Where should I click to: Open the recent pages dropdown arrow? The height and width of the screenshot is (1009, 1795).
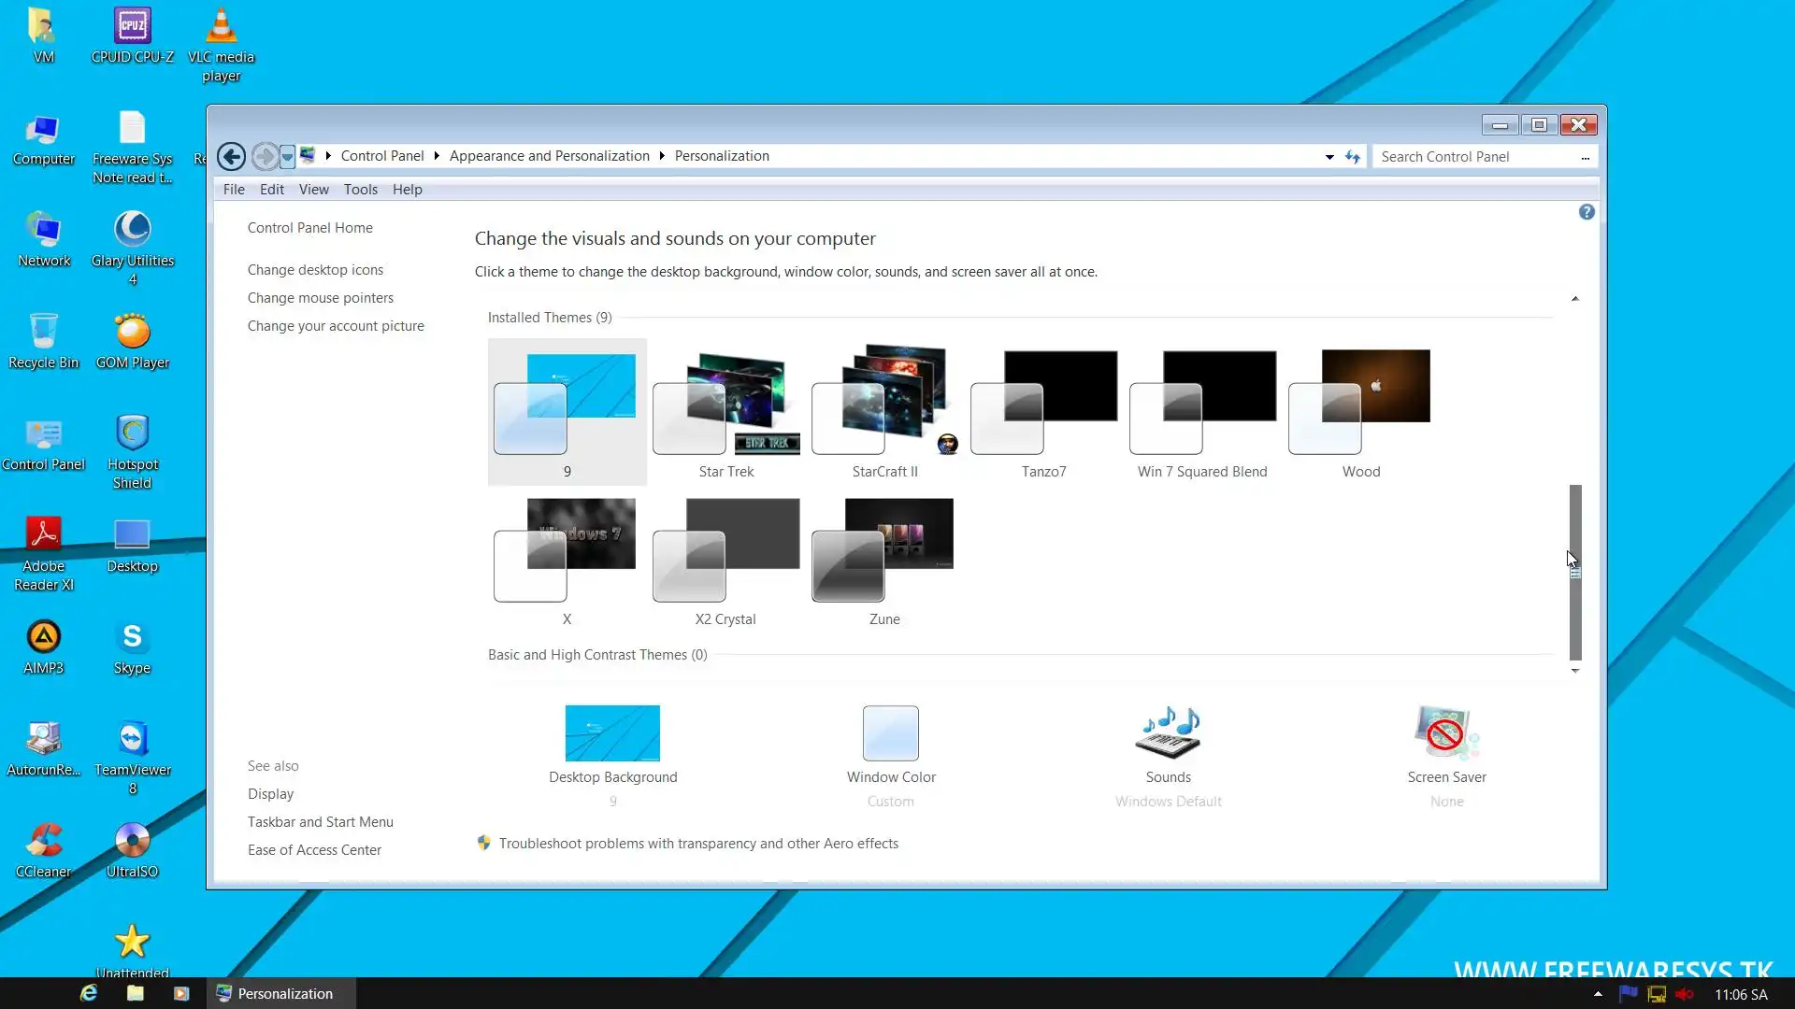point(288,157)
